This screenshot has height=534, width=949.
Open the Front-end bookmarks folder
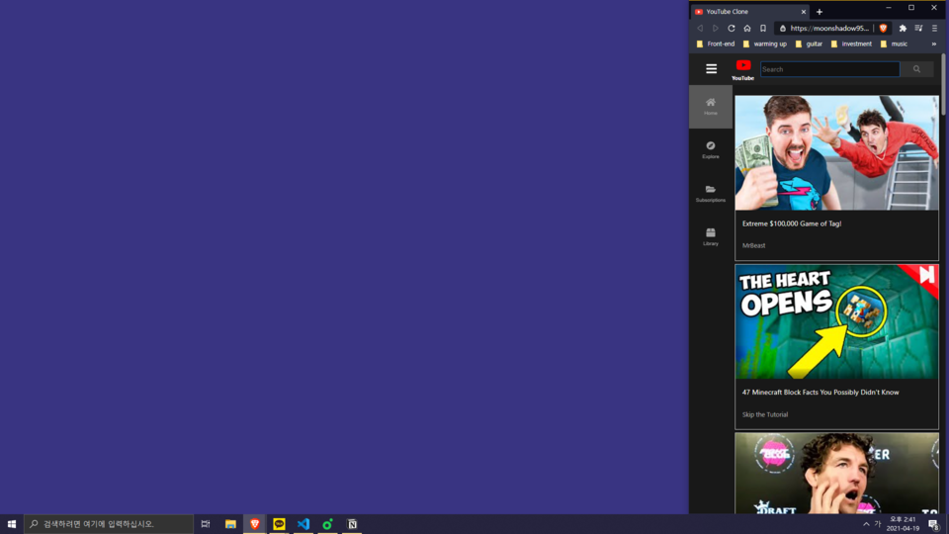pyautogui.click(x=716, y=44)
